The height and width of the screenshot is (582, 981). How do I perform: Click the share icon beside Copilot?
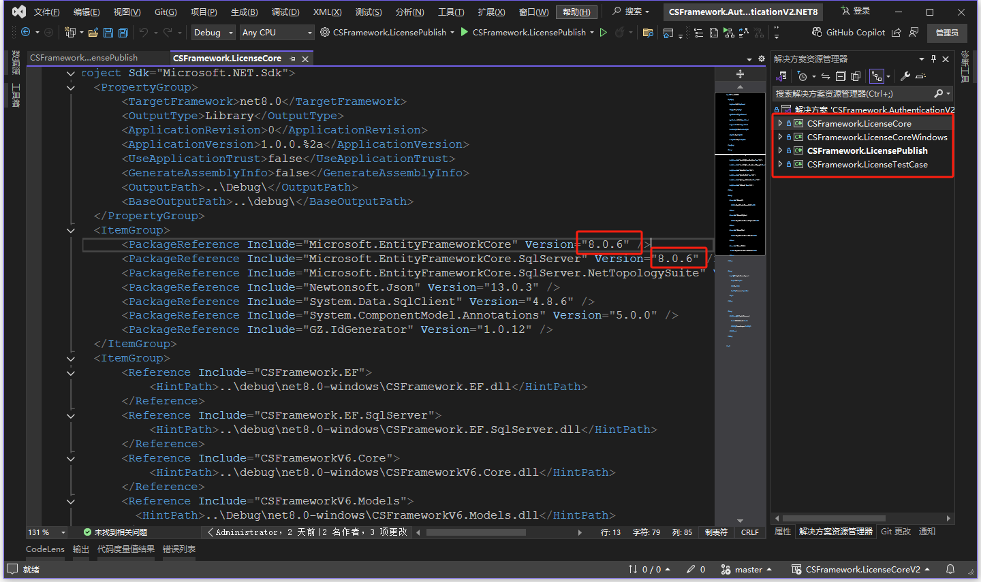(x=897, y=32)
